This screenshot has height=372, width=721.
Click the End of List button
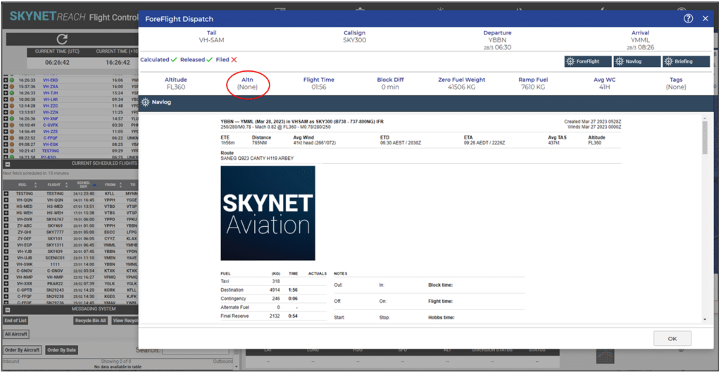click(17, 321)
